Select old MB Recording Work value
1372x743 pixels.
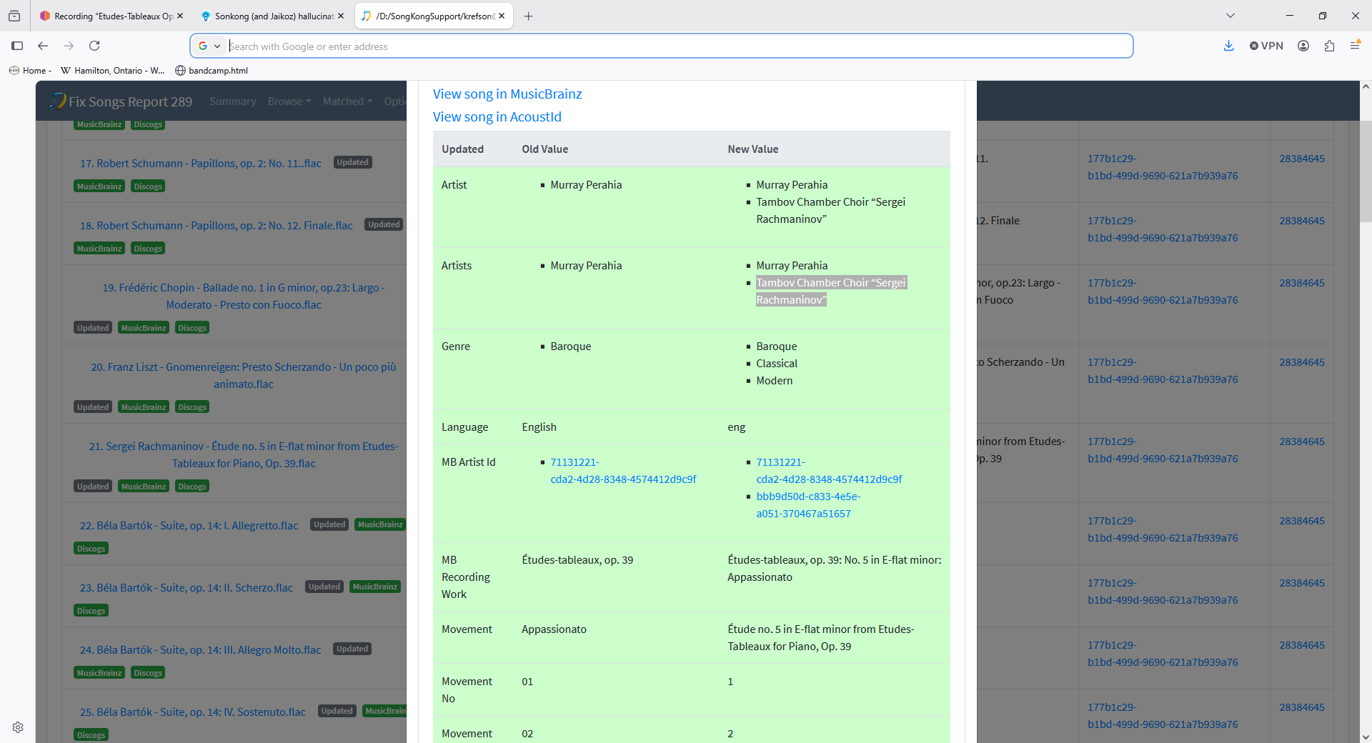pyautogui.click(x=577, y=560)
